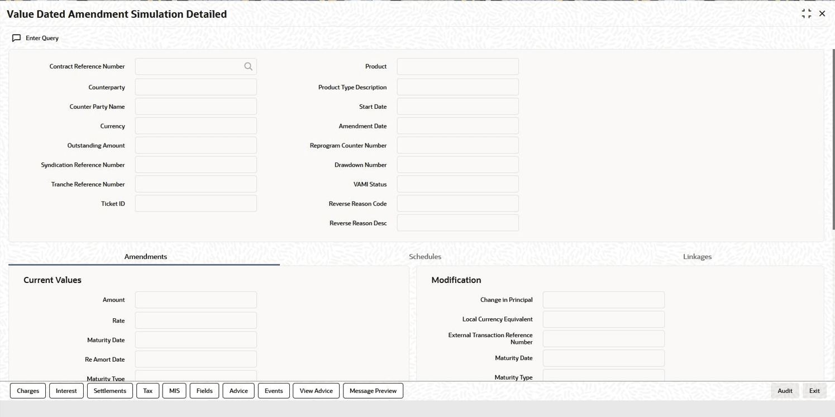The image size is (835, 417).
Task: Open the Tax subscreen
Action: click(148, 391)
